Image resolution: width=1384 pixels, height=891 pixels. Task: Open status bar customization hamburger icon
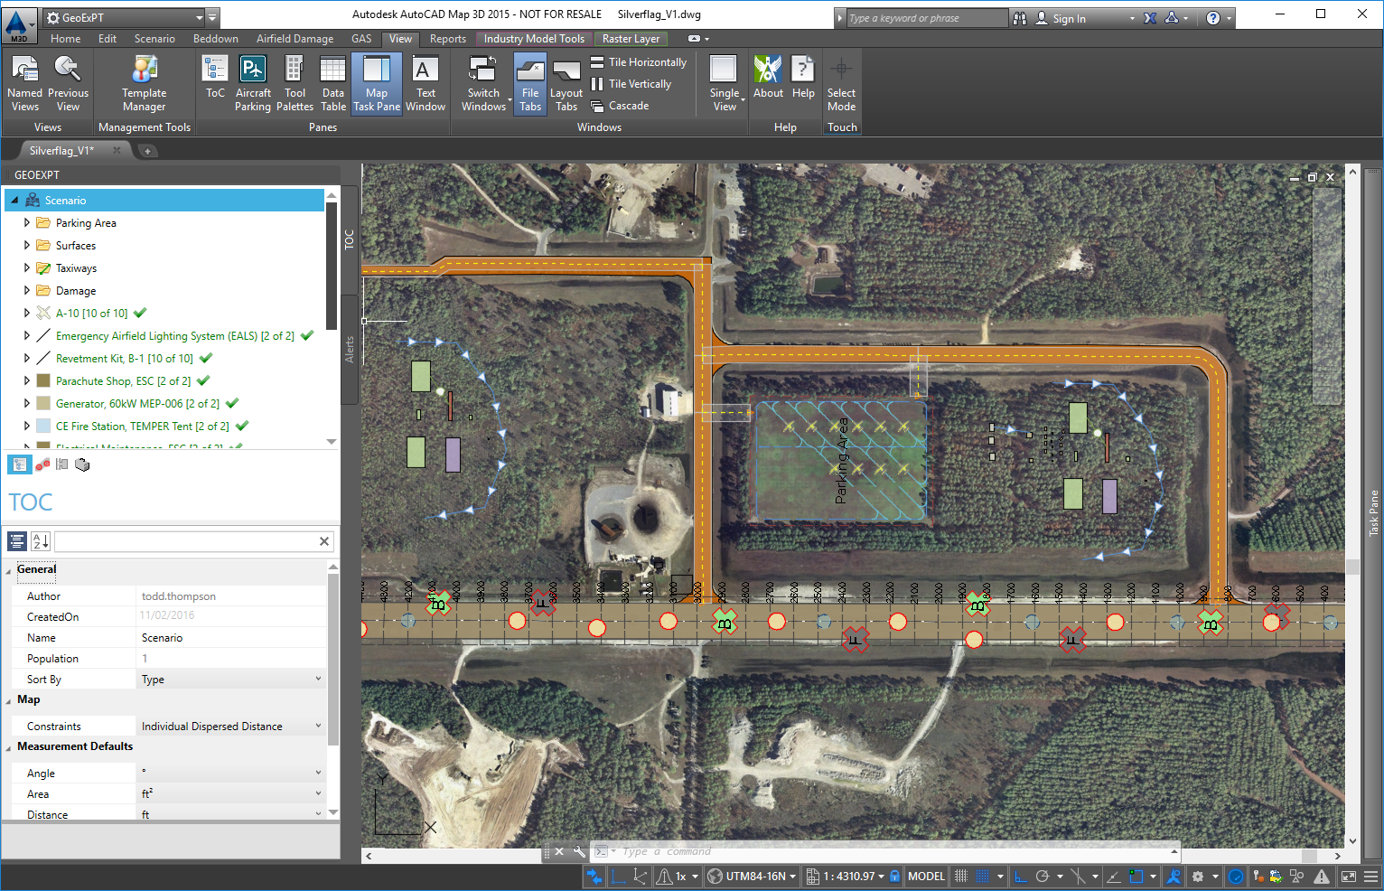click(1371, 877)
